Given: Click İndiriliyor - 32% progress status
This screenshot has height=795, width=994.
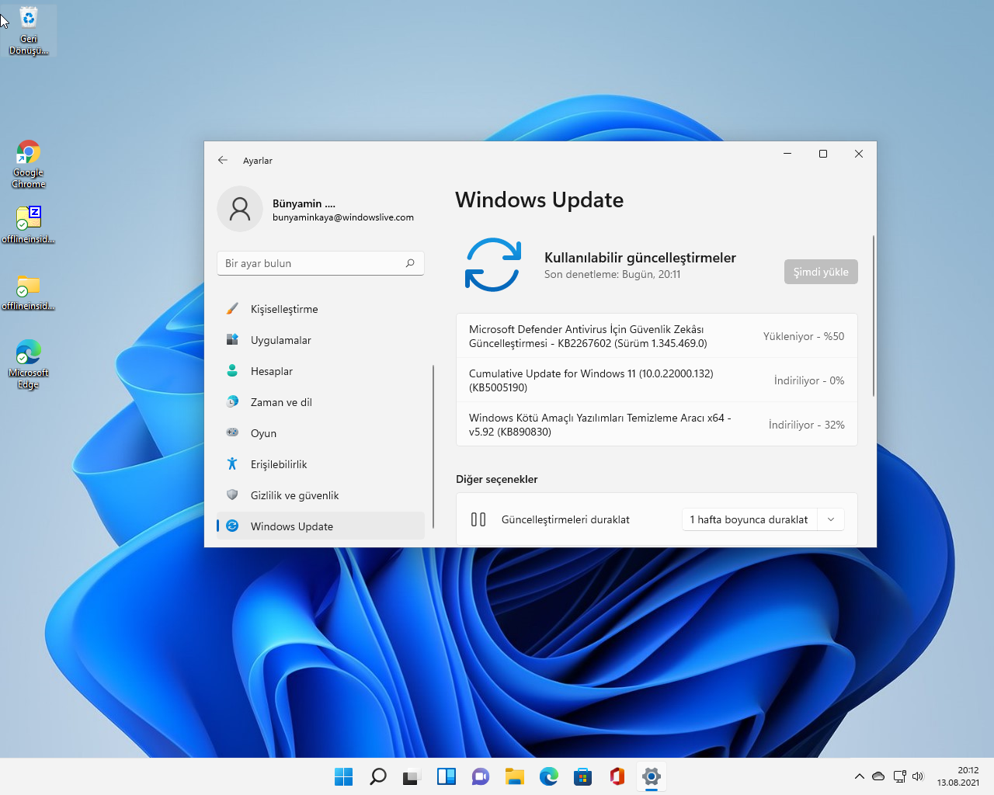Looking at the screenshot, I should click(x=806, y=425).
